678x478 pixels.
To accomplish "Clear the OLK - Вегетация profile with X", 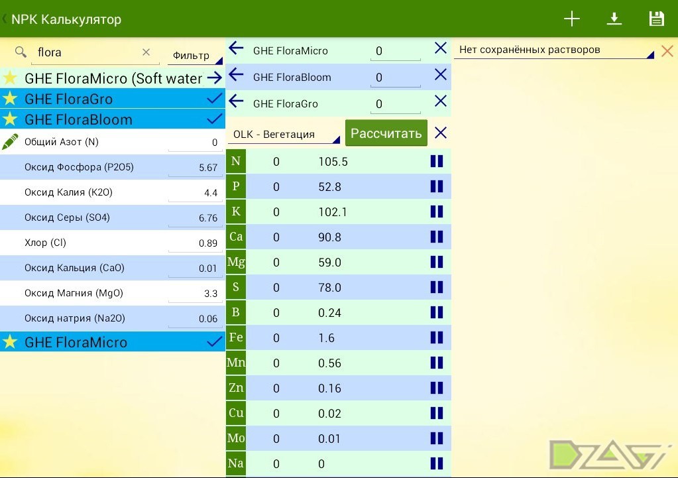I will pyautogui.click(x=441, y=133).
